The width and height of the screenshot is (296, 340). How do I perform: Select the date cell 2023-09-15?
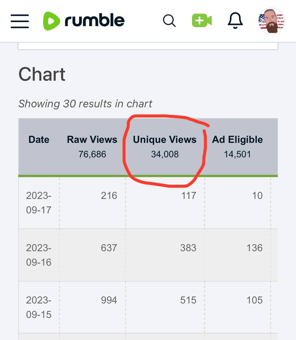point(39,307)
